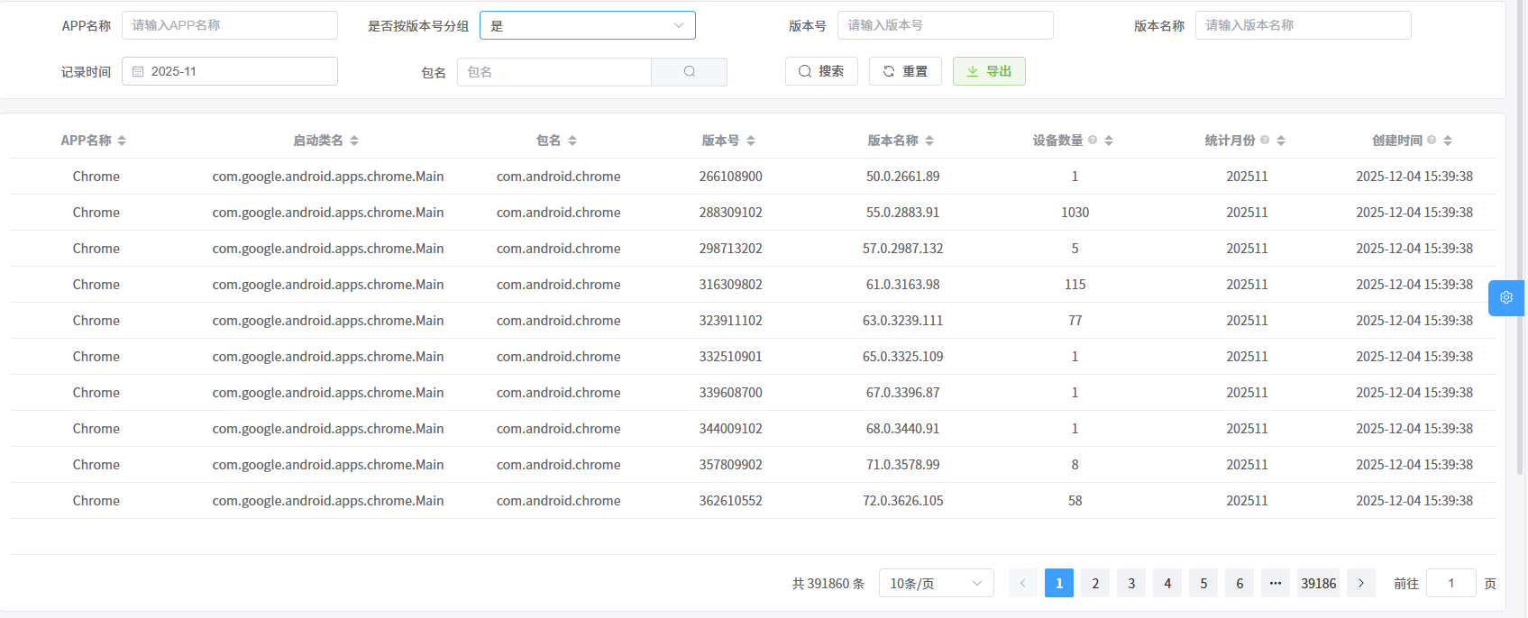Image resolution: width=1528 pixels, height=618 pixels.
Task: Click the 重置 reset button
Action: tap(905, 71)
